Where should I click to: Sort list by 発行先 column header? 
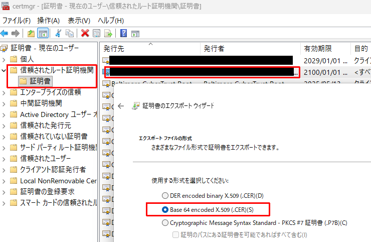pos(150,49)
